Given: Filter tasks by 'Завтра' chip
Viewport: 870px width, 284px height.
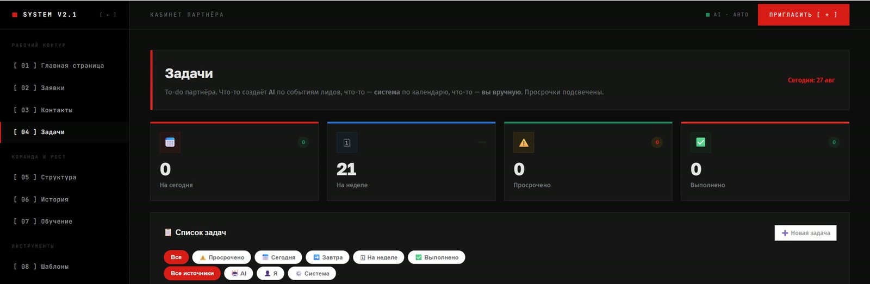Looking at the screenshot, I should tap(328, 257).
